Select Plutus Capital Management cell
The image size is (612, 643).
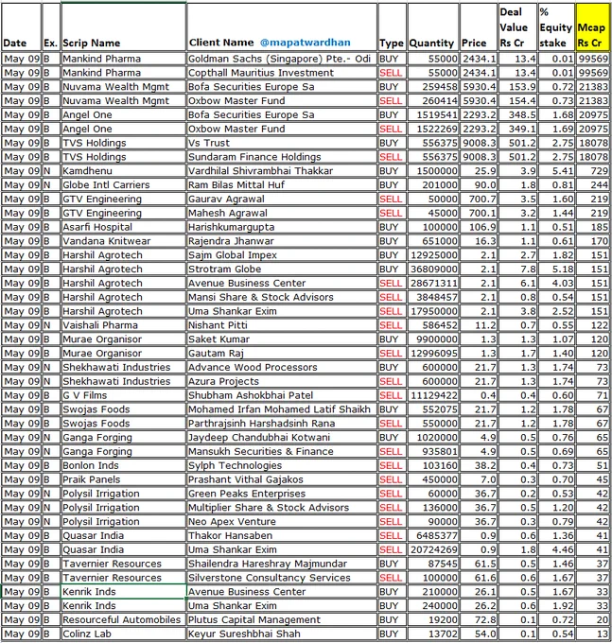tap(282, 619)
